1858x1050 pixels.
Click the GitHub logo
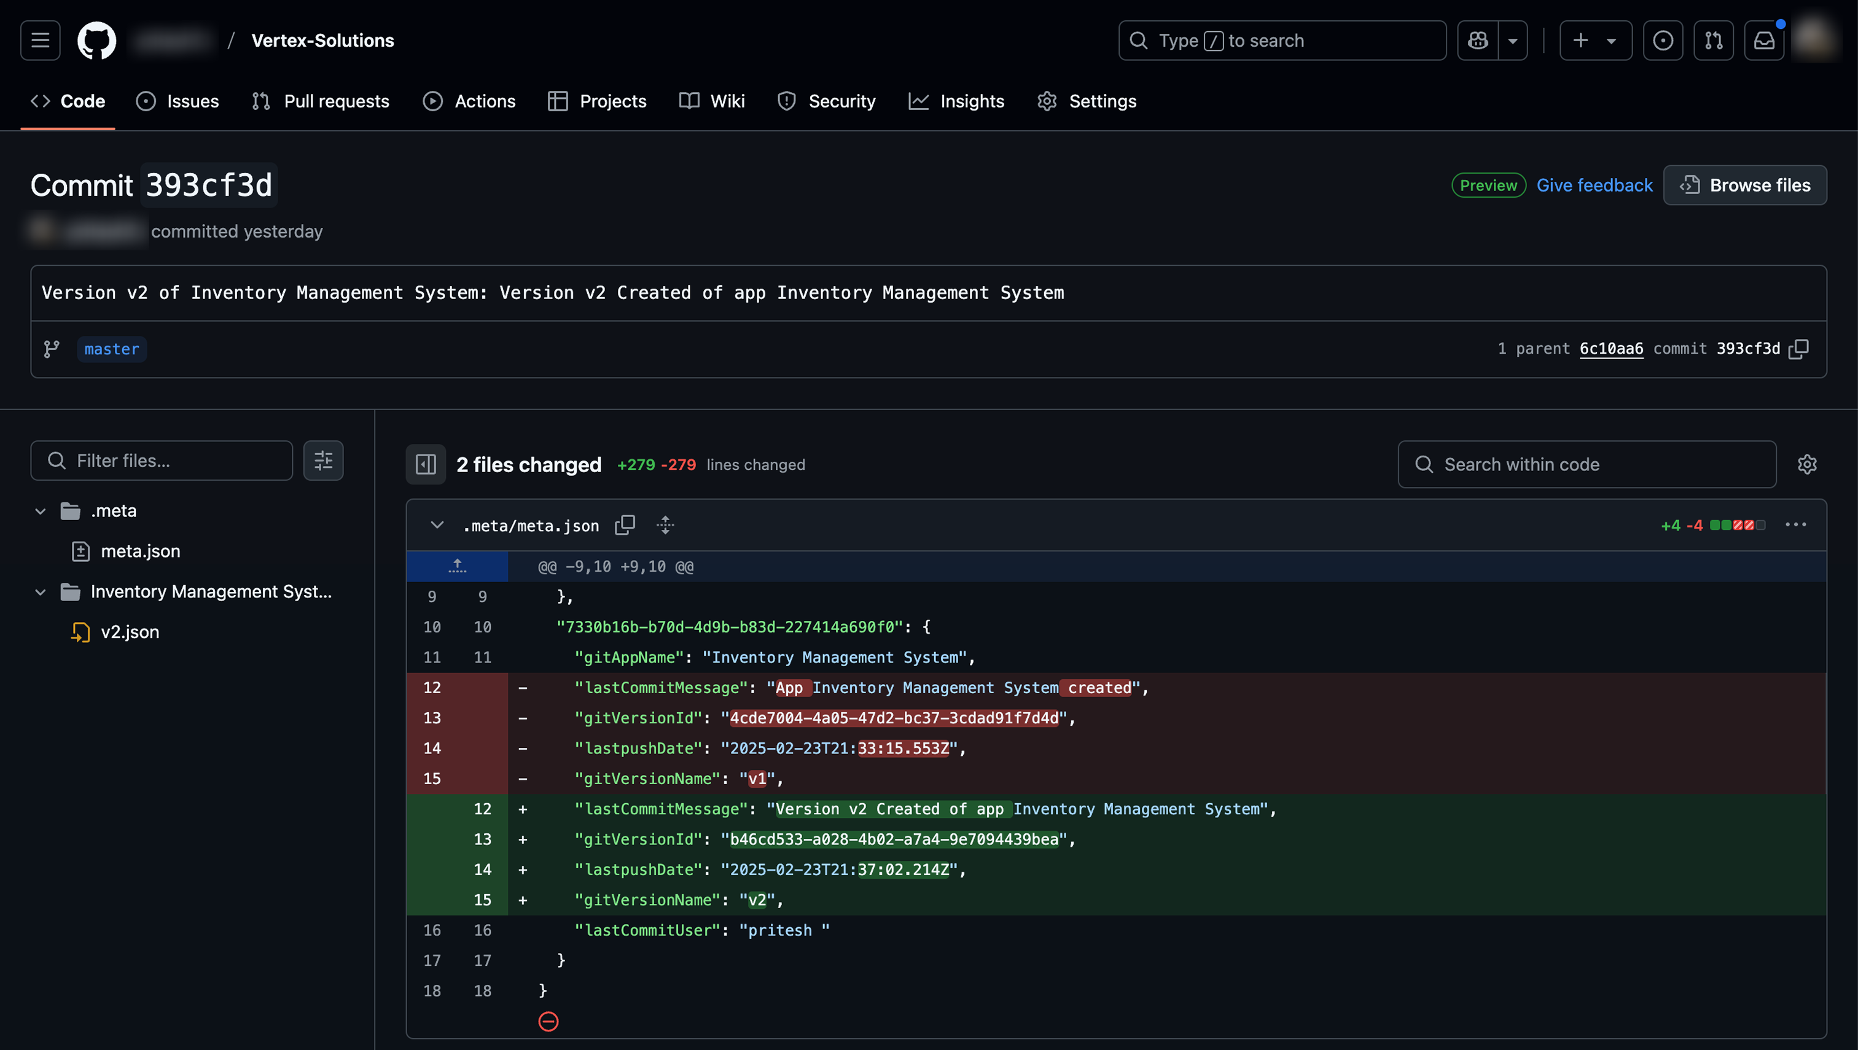(x=96, y=41)
